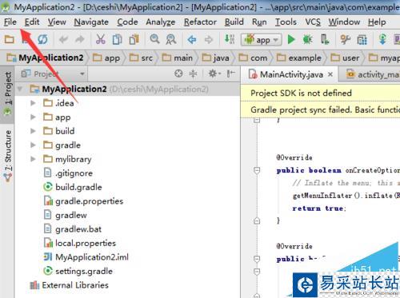Screen dimensions: 400x298
Task: Click the Redo arrow icon
Action: (79, 40)
